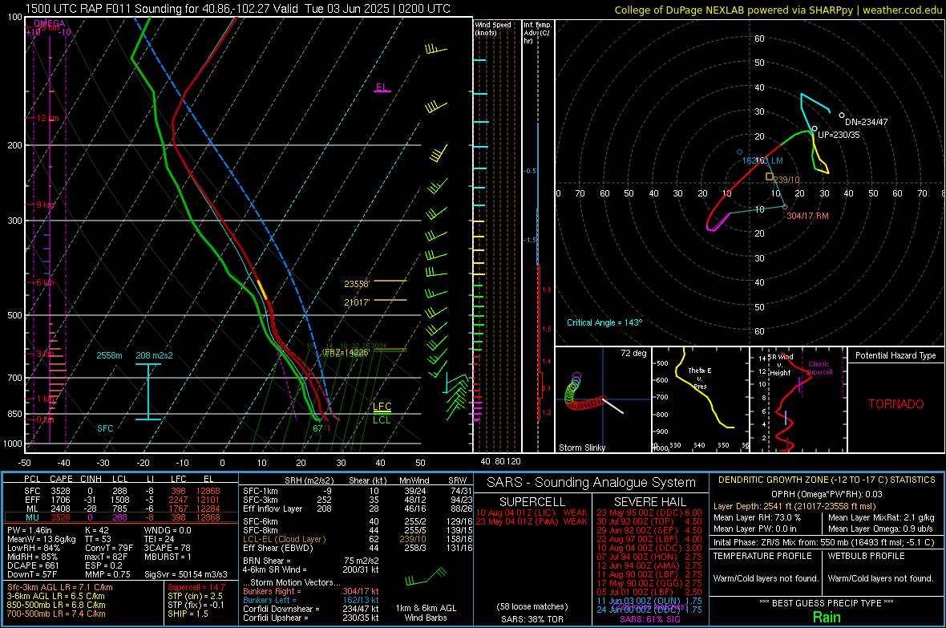Image resolution: width=946 pixels, height=628 pixels.
Task: Click the 'Classic Supercell' magenta label
Action: tap(819, 368)
